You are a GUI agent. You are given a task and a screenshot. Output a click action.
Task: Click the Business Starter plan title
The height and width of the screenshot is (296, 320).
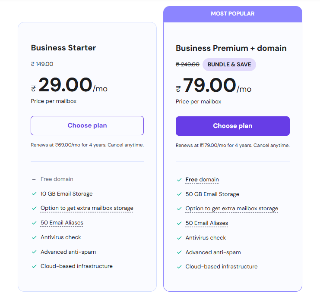click(x=63, y=48)
